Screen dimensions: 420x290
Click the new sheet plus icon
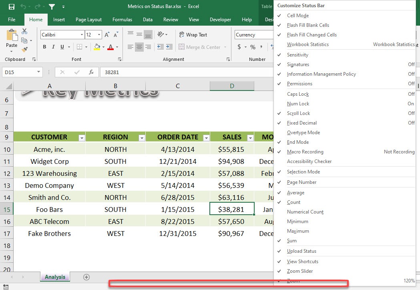[86, 277]
